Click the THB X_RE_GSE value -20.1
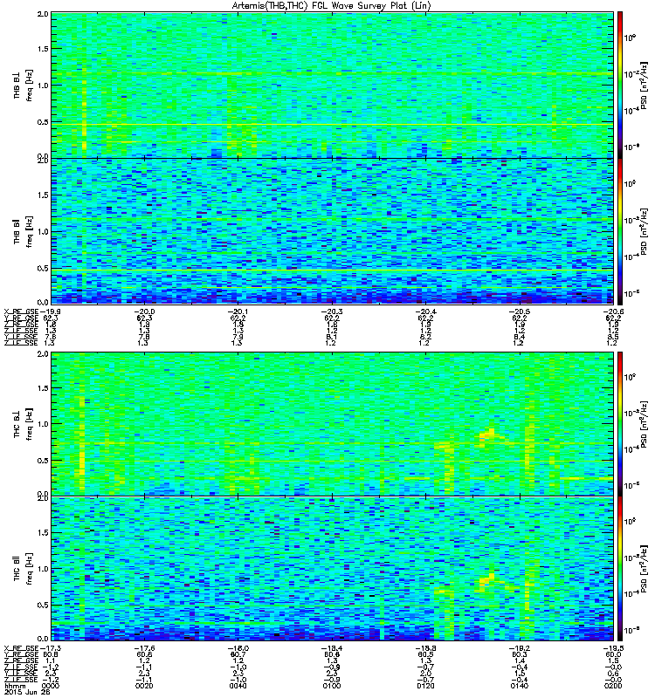Image resolution: width=655 pixels, height=698 pixels. point(238,311)
